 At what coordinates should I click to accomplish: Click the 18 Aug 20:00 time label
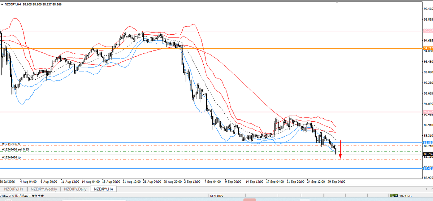111,182
